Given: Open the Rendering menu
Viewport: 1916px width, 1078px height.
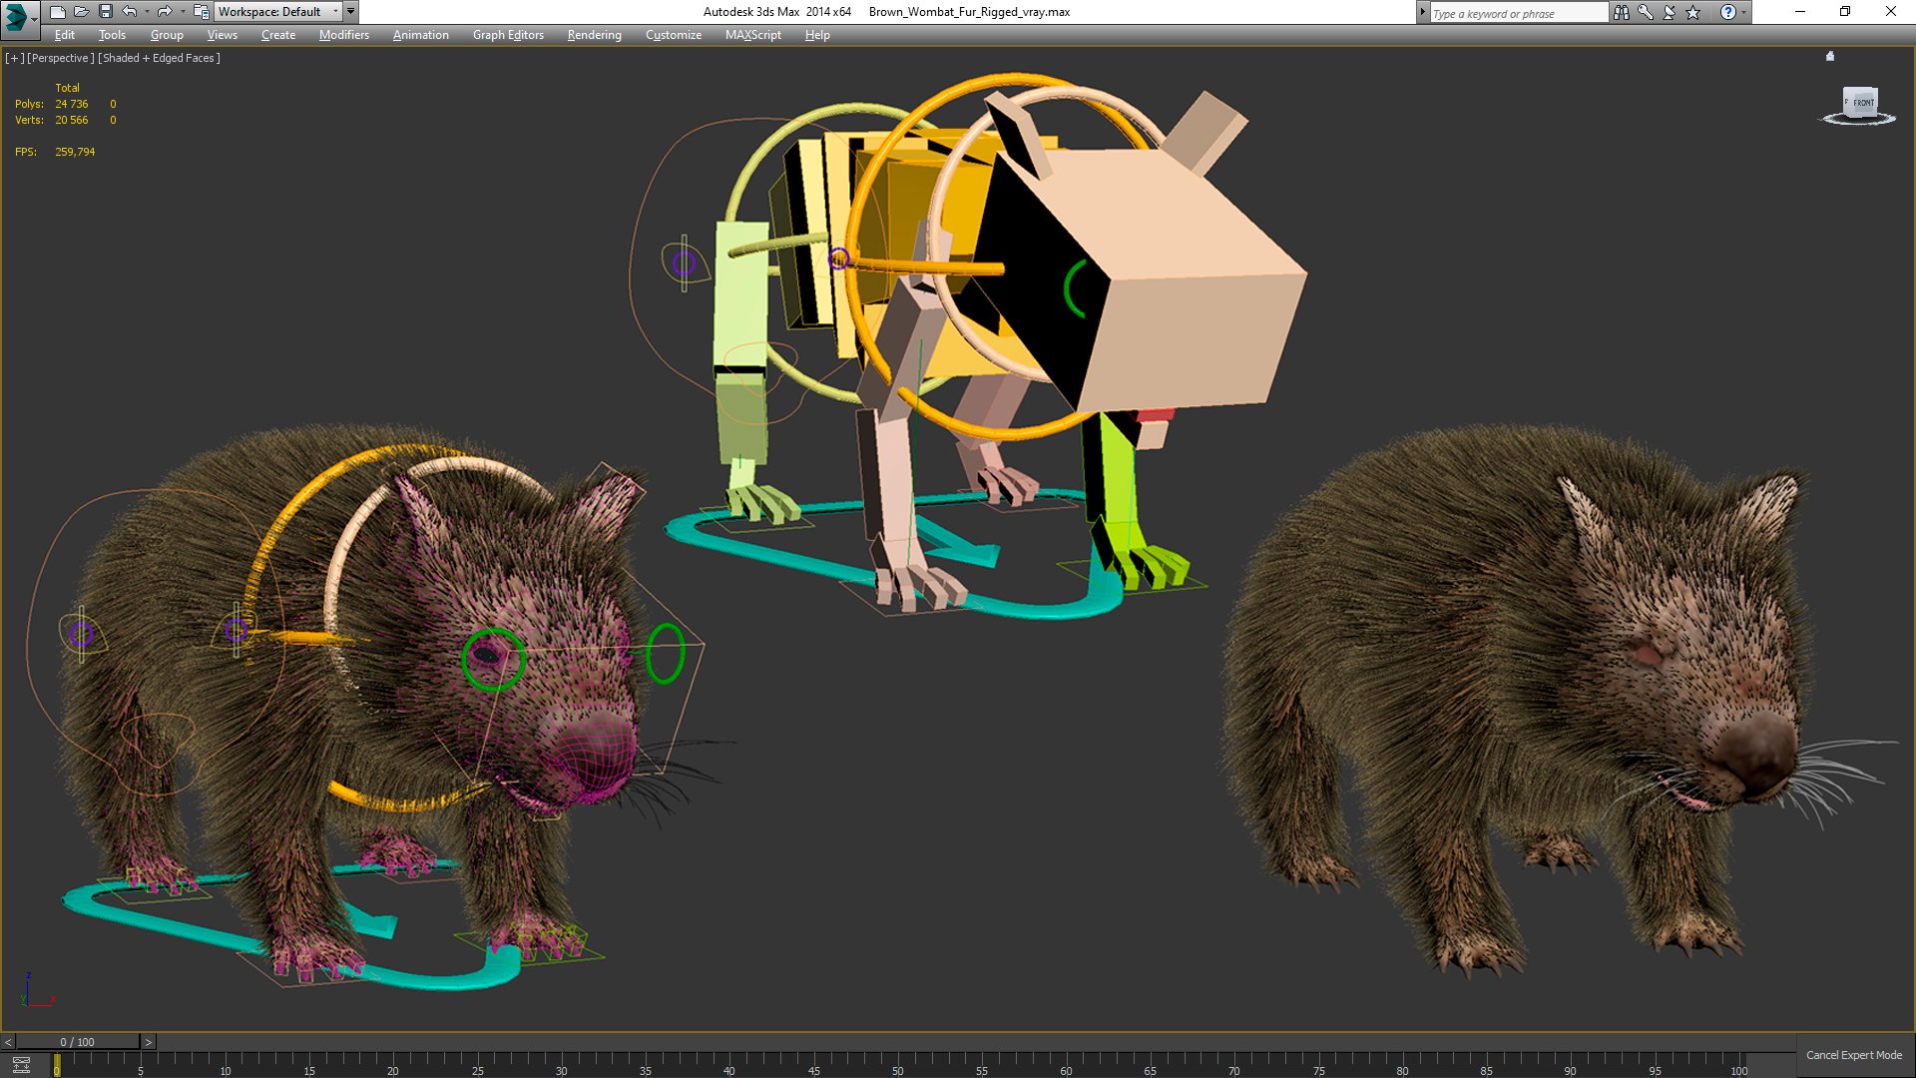Looking at the screenshot, I should coord(594,35).
